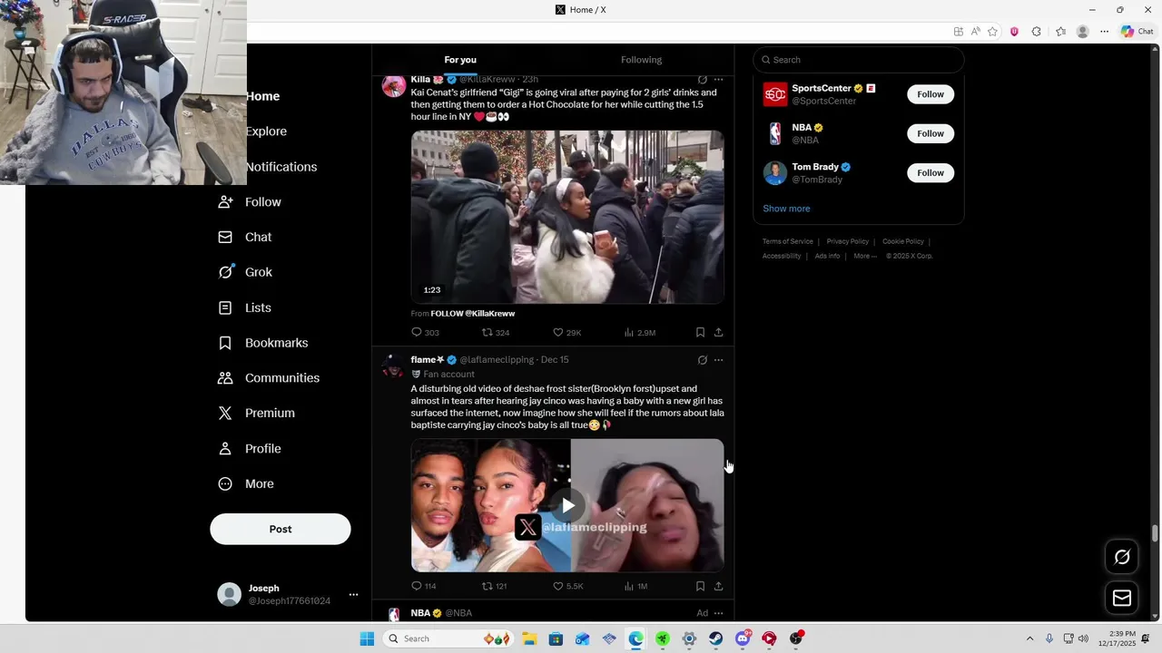Open Notifications in sidebar
Viewport: 1162px width, 653px height.
(281, 167)
